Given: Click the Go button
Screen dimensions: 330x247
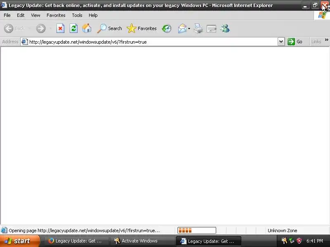Looking at the screenshot, I should [295, 42].
